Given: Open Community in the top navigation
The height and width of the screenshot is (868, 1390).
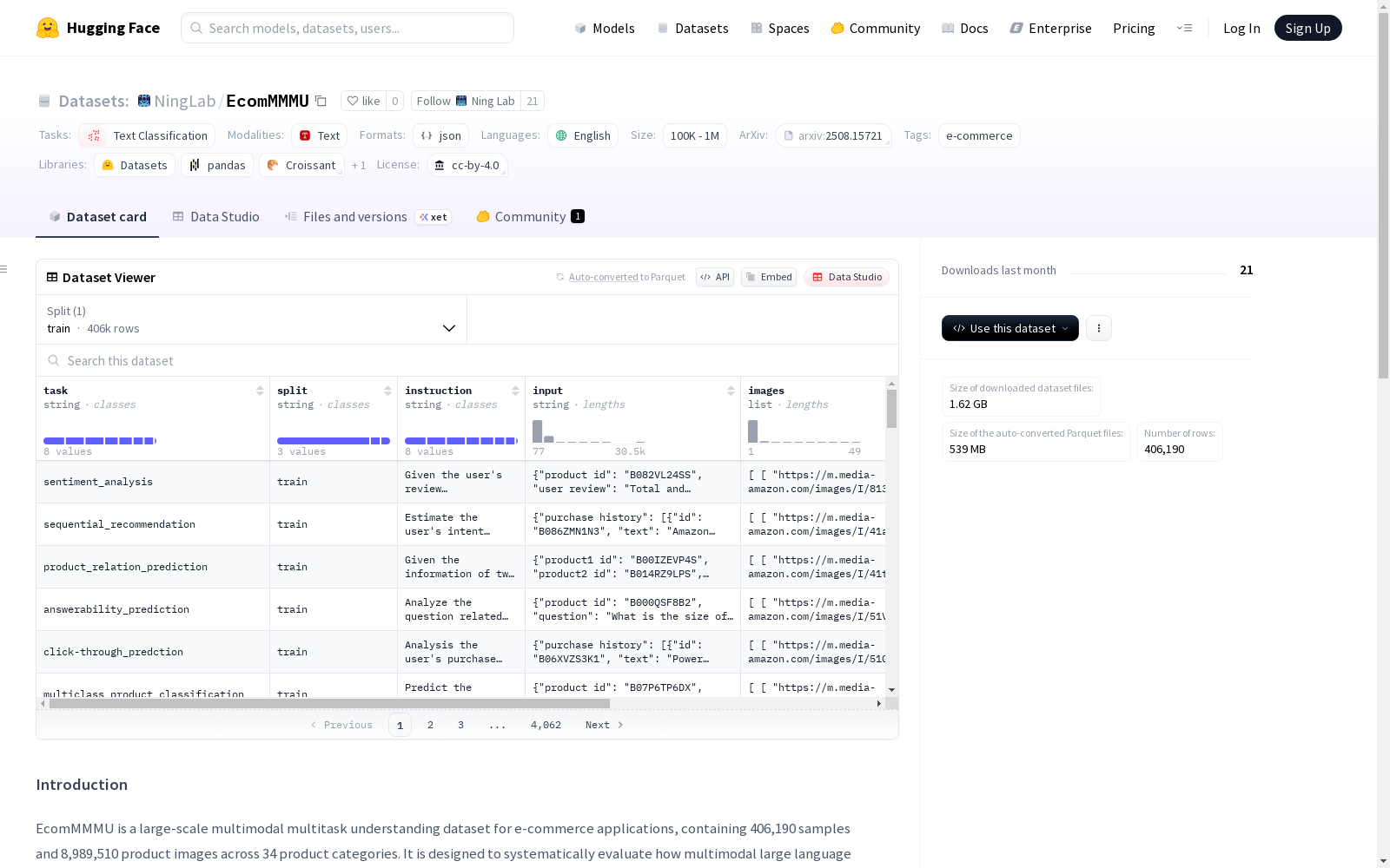Looking at the screenshot, I should [876, 28].
